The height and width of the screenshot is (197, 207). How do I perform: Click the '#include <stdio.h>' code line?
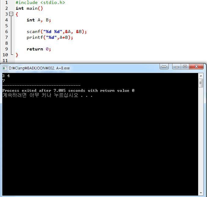click(40, 2)
